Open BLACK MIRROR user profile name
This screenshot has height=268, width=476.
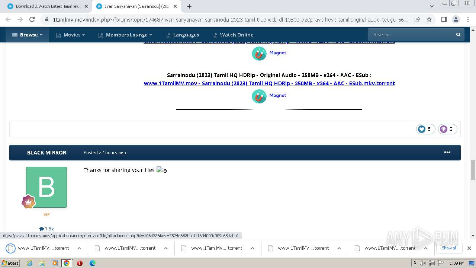(x=46, y=153)
